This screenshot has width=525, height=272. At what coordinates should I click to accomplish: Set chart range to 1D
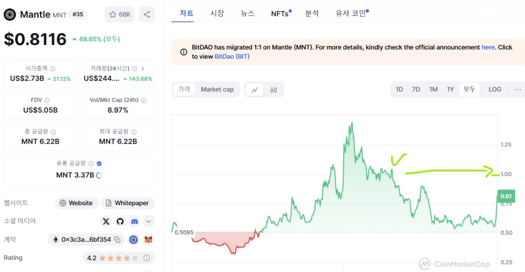(x=399, y=89)
